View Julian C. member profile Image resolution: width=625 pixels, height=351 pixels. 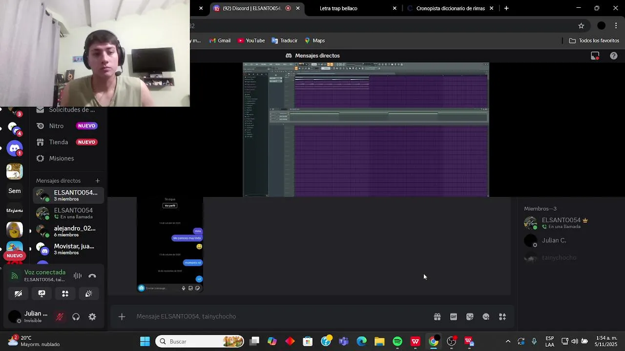point(557,240)
